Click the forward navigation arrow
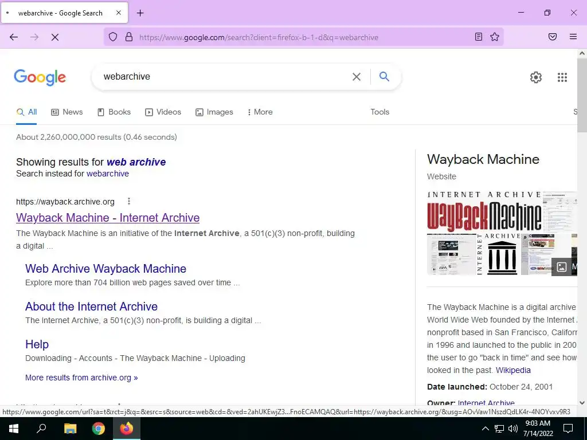 [x=34, y=37]
